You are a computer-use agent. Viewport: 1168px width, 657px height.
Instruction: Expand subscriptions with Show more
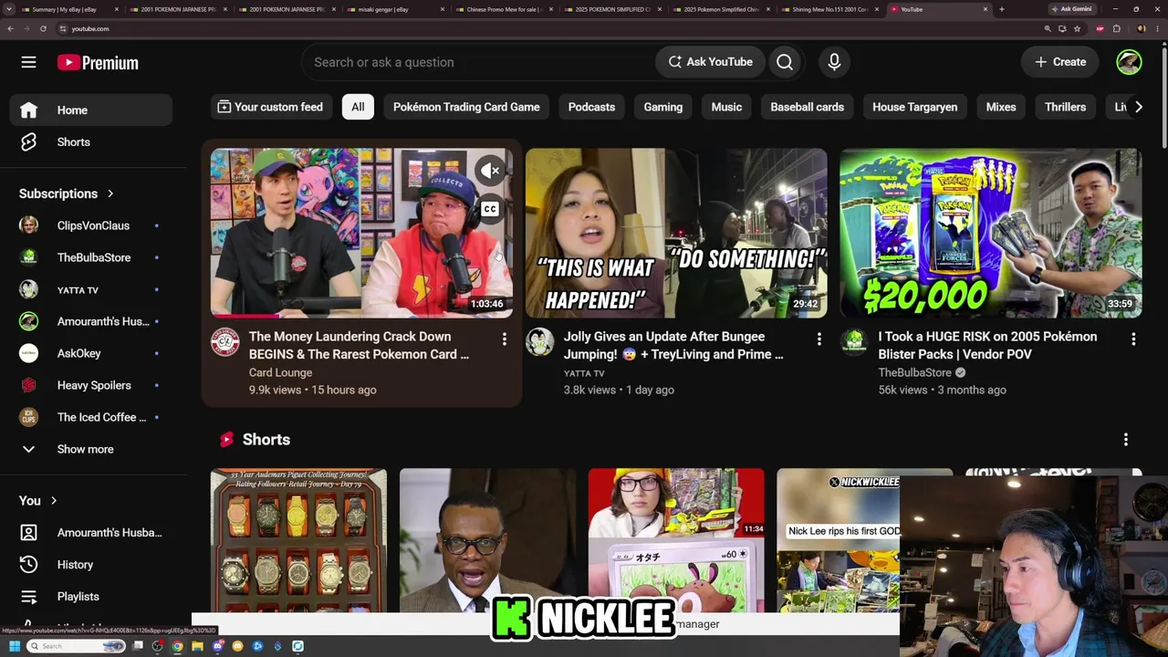91,449
